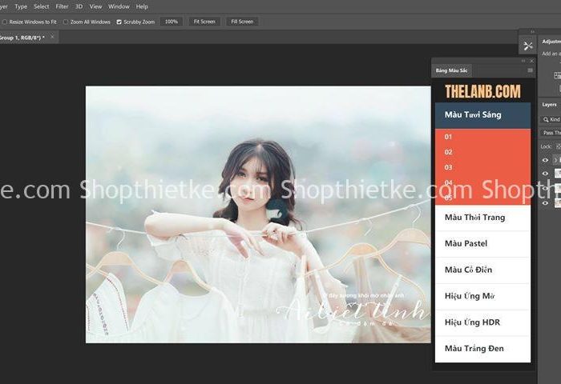
Task: Expand the Hiệu Ứng HDR section
Action: pyautogui.click(x=482, y=322)
